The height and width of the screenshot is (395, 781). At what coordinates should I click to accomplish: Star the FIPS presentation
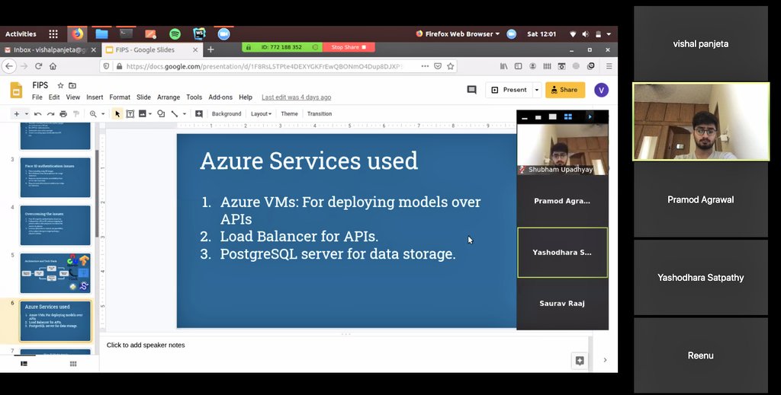60,85
